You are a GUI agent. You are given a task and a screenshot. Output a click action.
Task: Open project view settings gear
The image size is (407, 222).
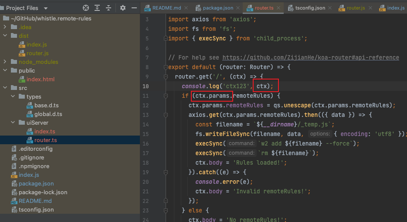click(x=123, y=8)
